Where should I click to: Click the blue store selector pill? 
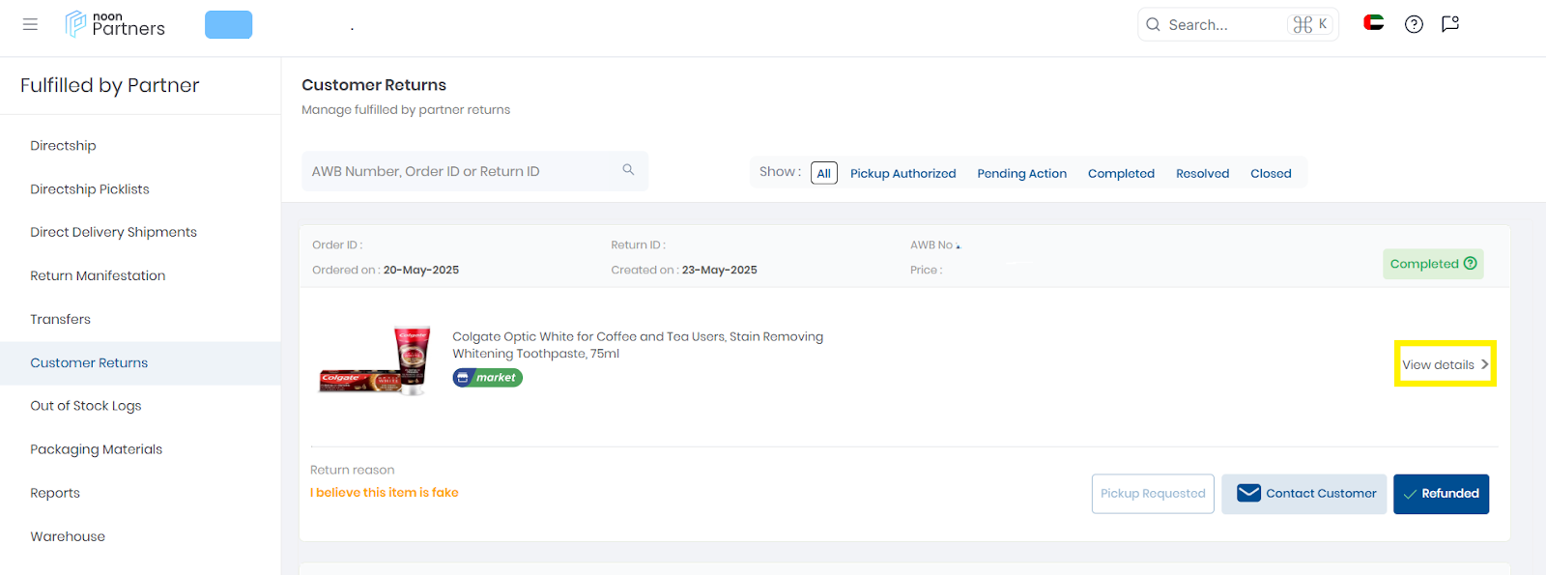tap(228, 25)
